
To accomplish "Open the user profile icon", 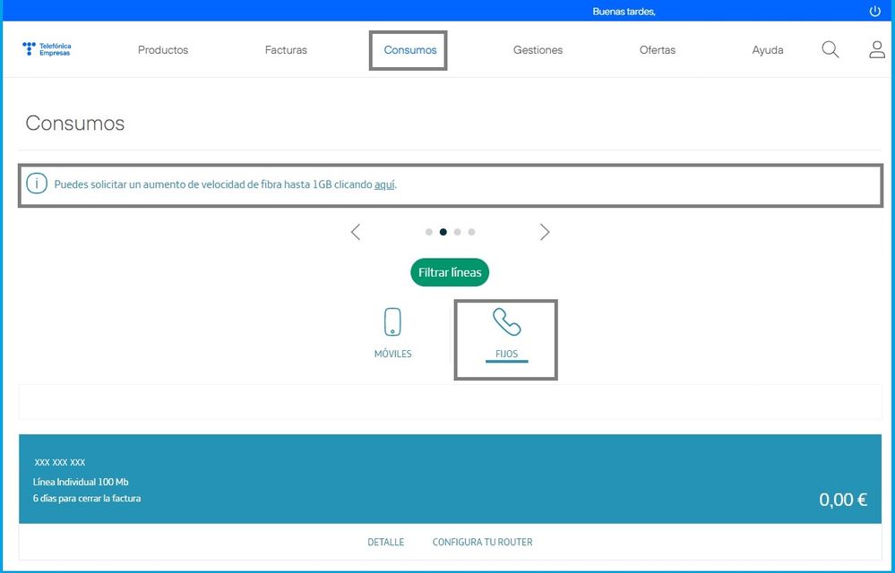I will [x=877, y=50].
